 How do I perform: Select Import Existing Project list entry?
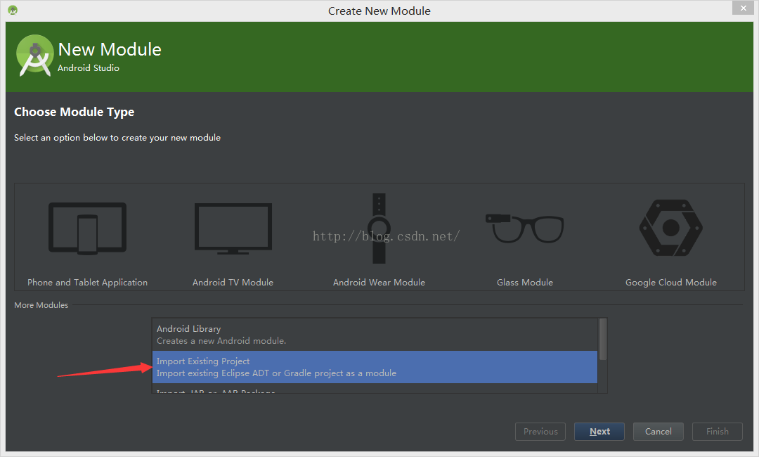coord(375,367)
